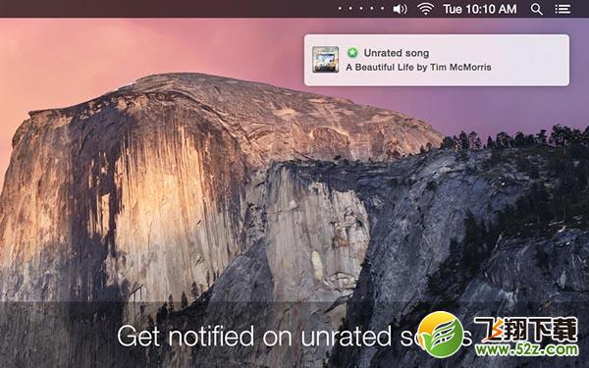Image resolution: width=589 pixels, height=368 pixels.
Task: Open Notification Center list icon
Action: 562,9
